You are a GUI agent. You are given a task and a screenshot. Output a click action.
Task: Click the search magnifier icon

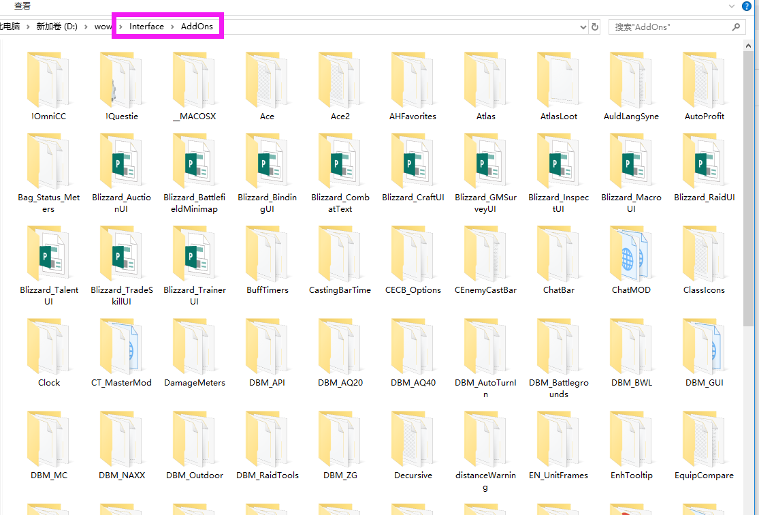tap(736, 27)
